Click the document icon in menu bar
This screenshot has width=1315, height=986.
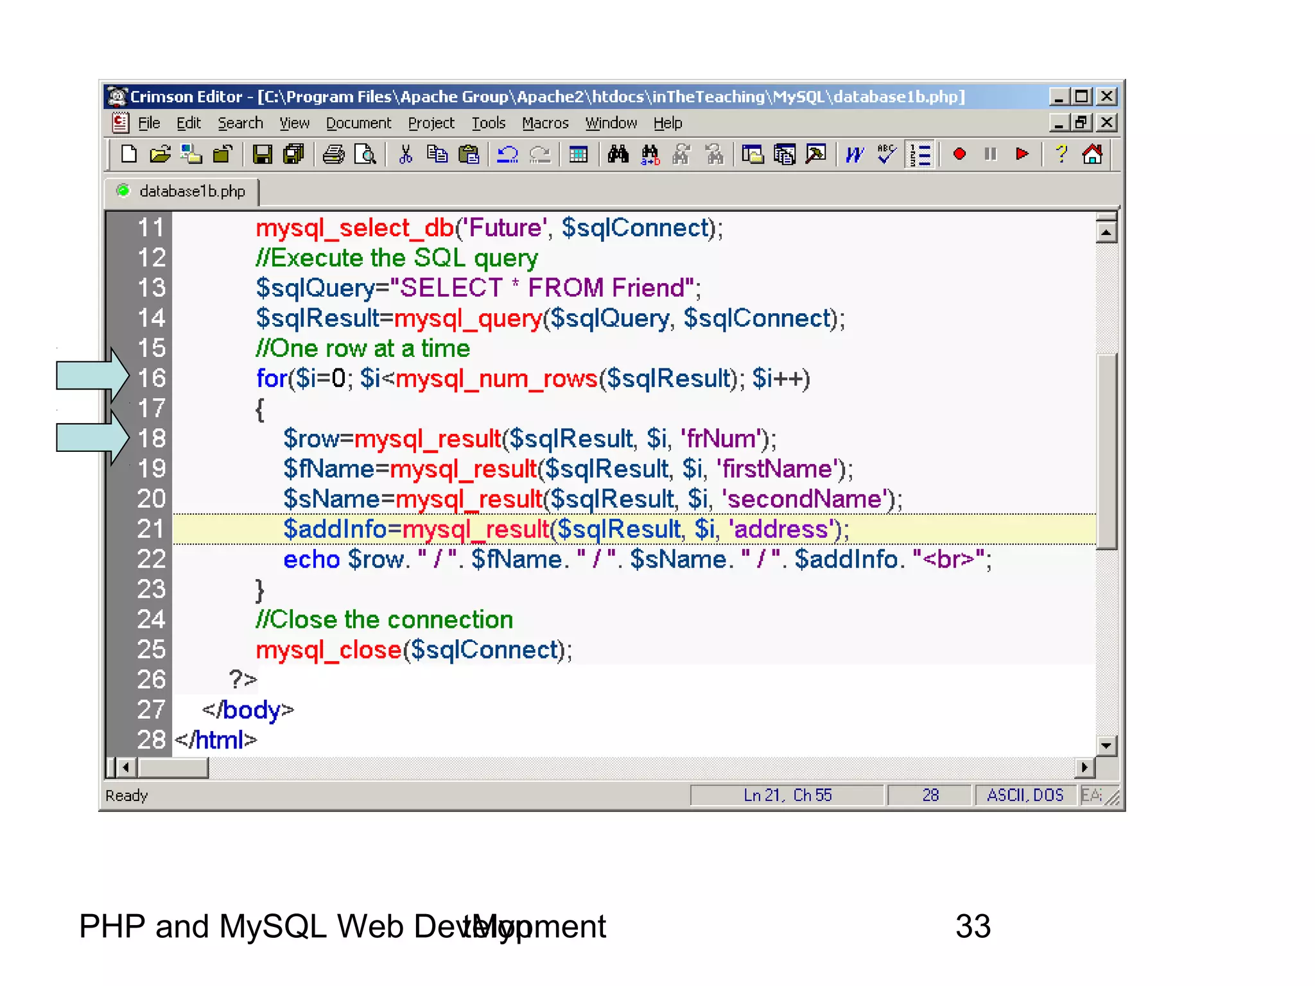(120, 122)
